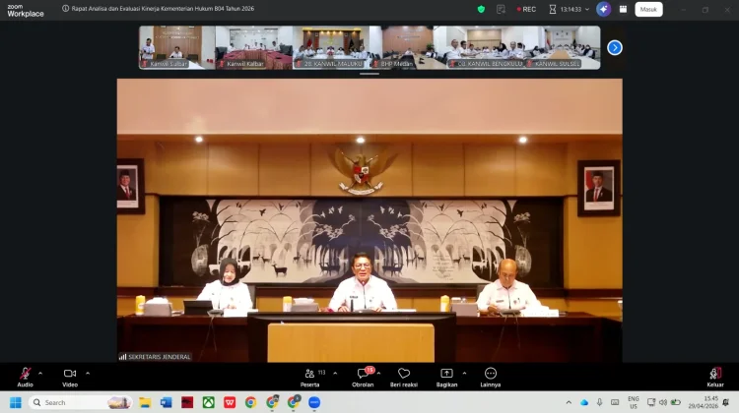Image resolution: width=739 pixels, height=413 pixels.
Task: Open the Windows Start menu
Action: click(16, 402)
